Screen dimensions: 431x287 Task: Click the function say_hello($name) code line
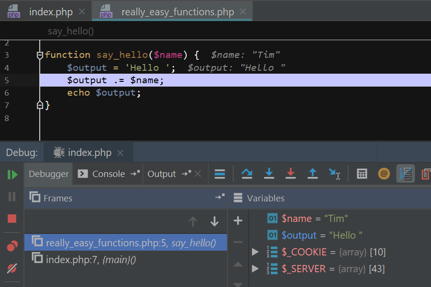coord(122,55)
